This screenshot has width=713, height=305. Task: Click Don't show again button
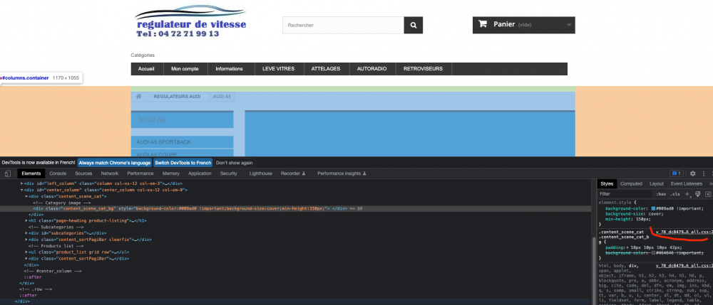pyautogui.click(x=234, y=163)
